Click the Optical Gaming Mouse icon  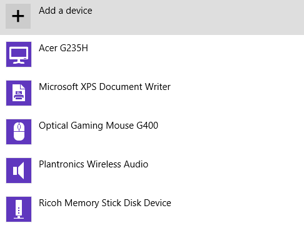click(x=19, y=132)
